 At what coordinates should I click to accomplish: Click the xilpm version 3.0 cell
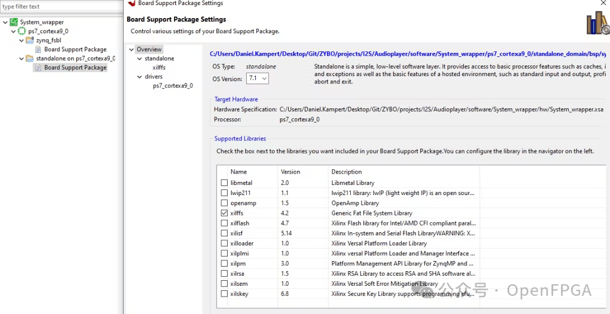tap(285, 263)
